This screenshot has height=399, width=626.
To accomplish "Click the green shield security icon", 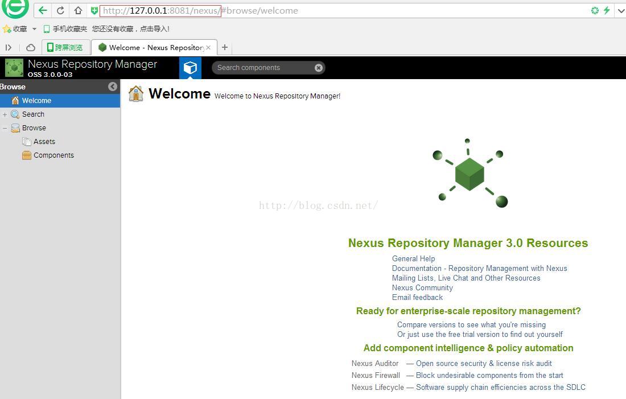I will tap(94, 11).
